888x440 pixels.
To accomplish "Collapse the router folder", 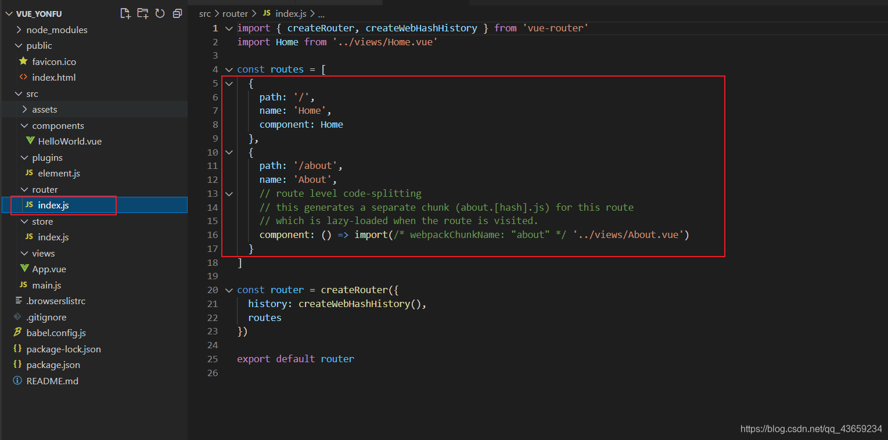I will pyautogui.click(x=24, y=189).
